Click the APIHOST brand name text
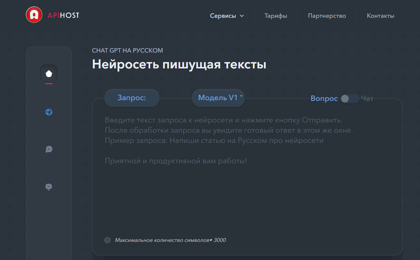Screen dimensions: 420x260 click(x=63, y=15)
